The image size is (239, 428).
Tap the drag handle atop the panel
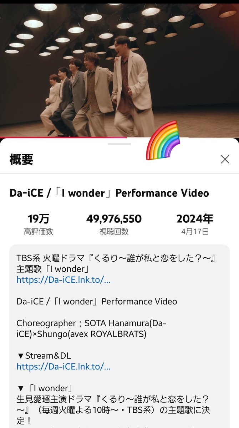pos(119,144)
